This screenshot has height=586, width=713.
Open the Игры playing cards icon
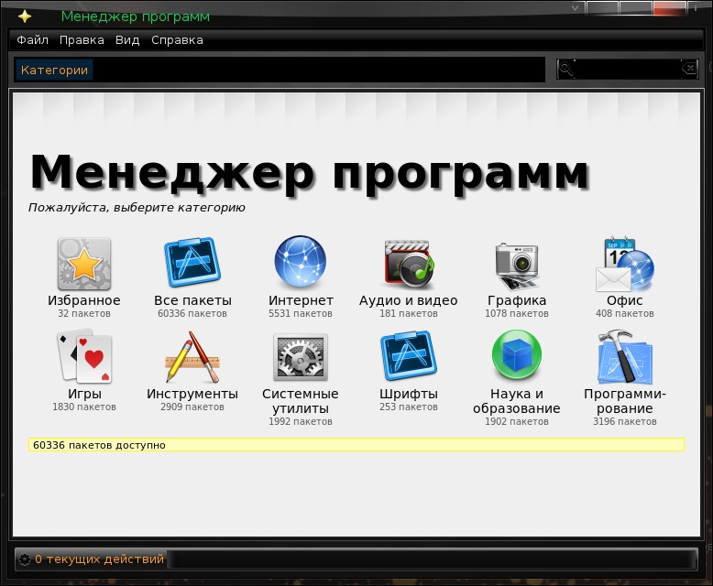[x=84, y=357]
